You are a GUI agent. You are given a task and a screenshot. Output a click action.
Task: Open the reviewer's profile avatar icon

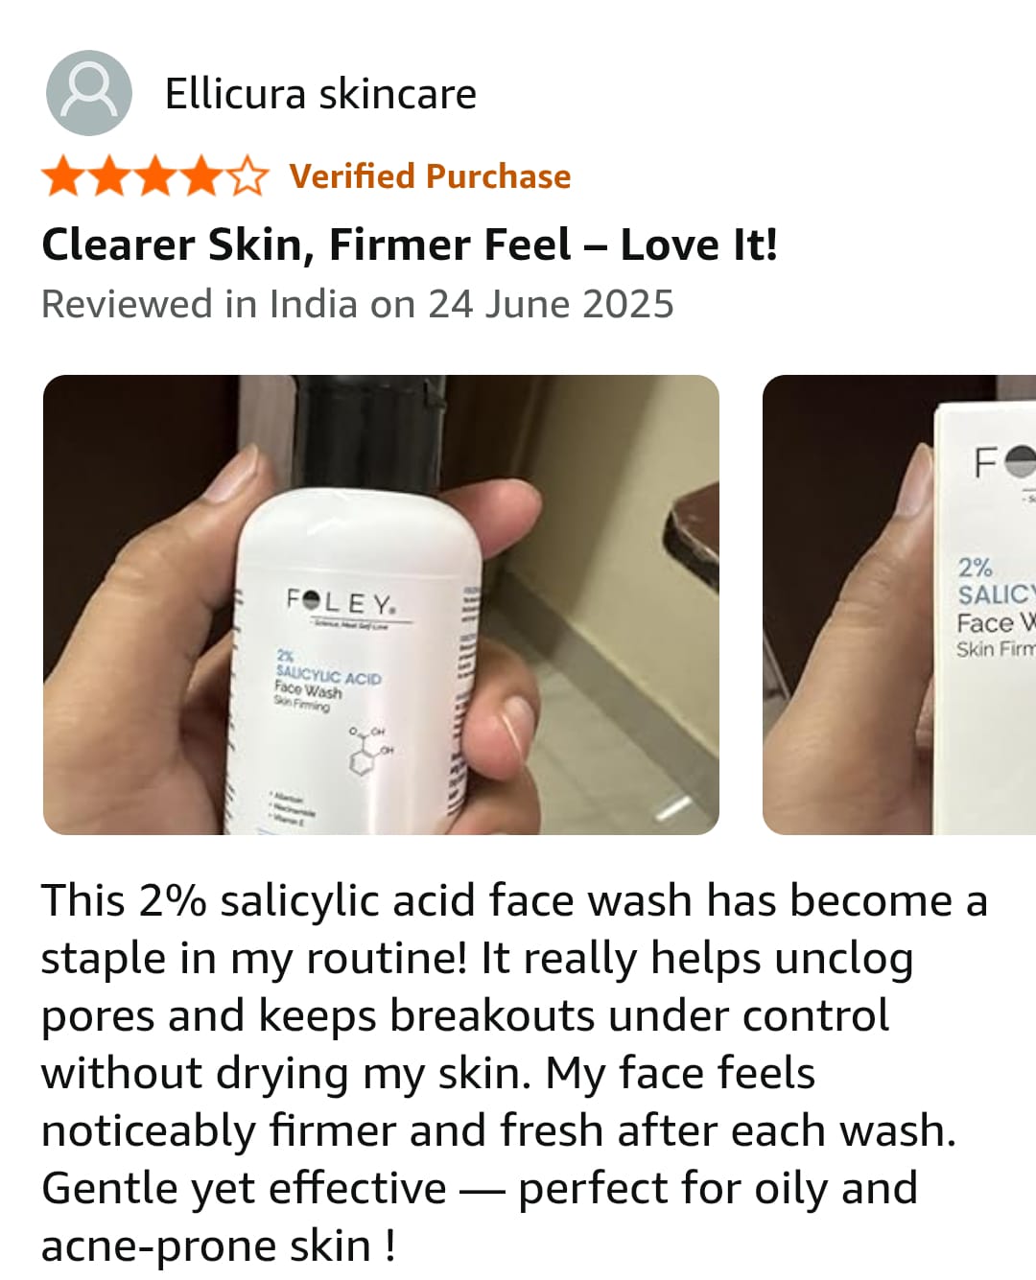pyautogui.click(x=89, y=93)
